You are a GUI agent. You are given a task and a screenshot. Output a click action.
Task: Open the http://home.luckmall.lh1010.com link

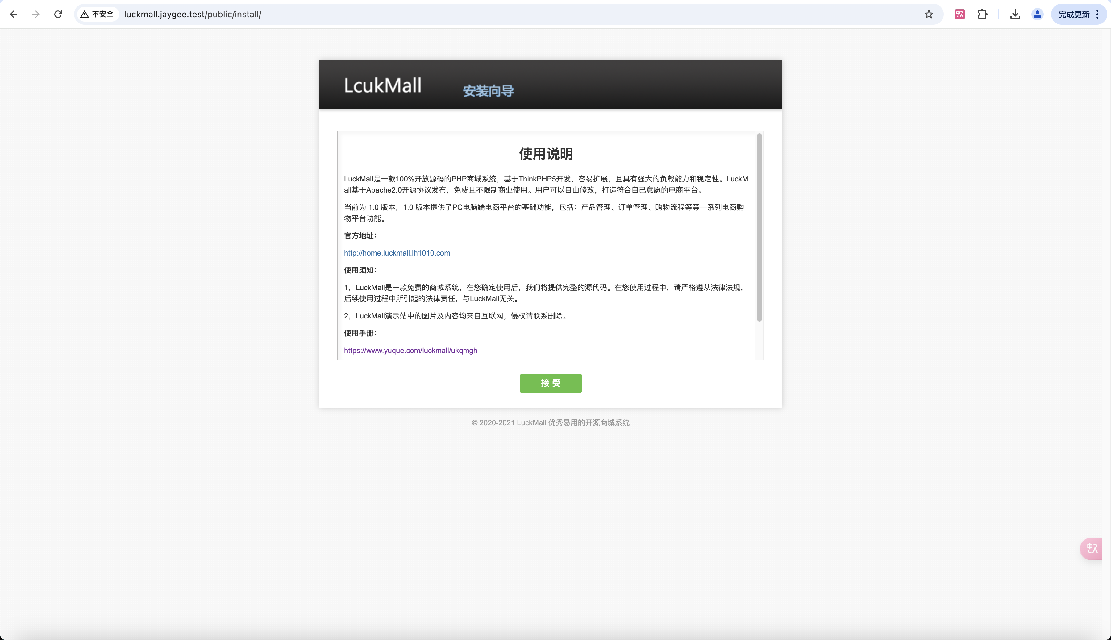pyautogui.click(x=396, y=253)
